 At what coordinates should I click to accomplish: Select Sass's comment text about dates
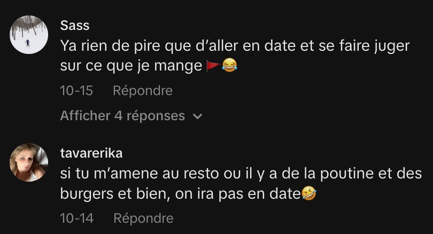coord(235,56)
